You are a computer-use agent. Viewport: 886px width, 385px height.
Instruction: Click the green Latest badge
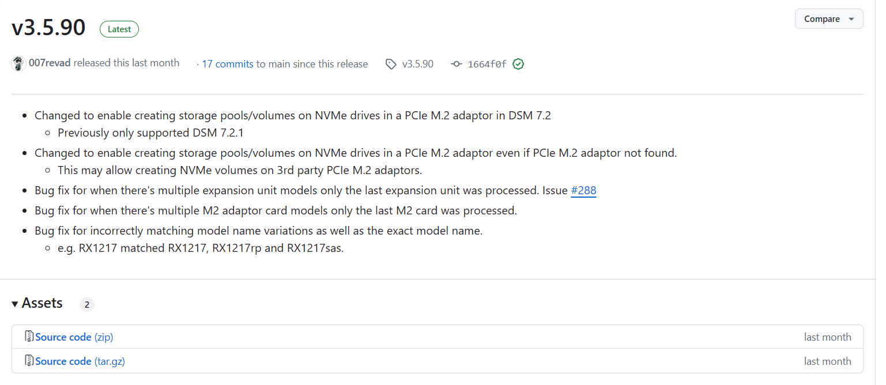119,29
